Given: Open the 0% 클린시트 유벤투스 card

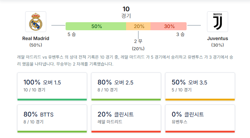Looking at the screenshot, I should pos(200,119).
